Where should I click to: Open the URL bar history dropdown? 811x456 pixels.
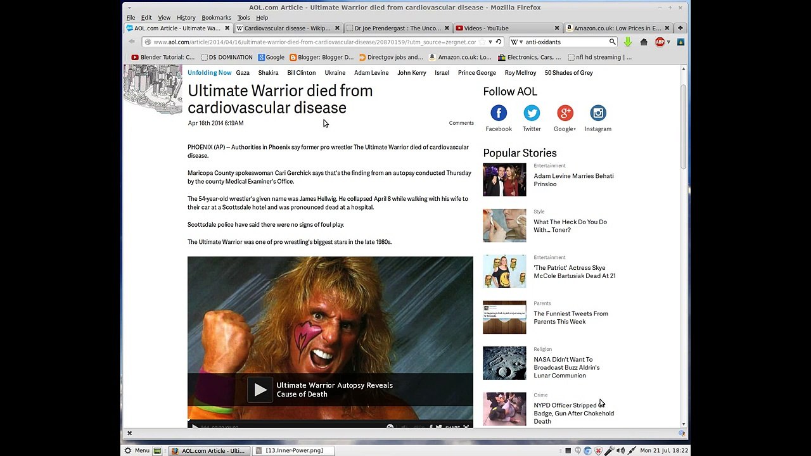point(490,42)
